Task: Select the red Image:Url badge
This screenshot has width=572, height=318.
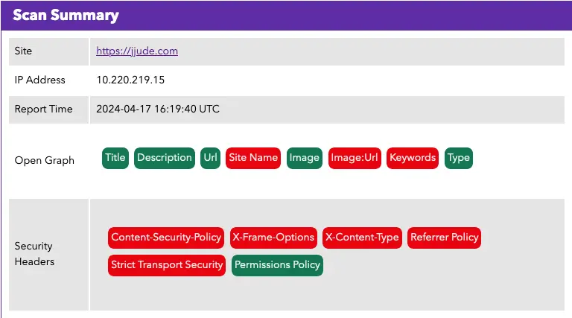Action: pos(355,158)
